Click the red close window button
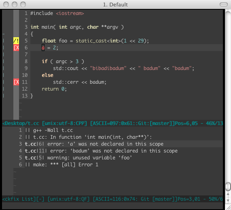Screen dimensions: 231x210 pos(6,4)
